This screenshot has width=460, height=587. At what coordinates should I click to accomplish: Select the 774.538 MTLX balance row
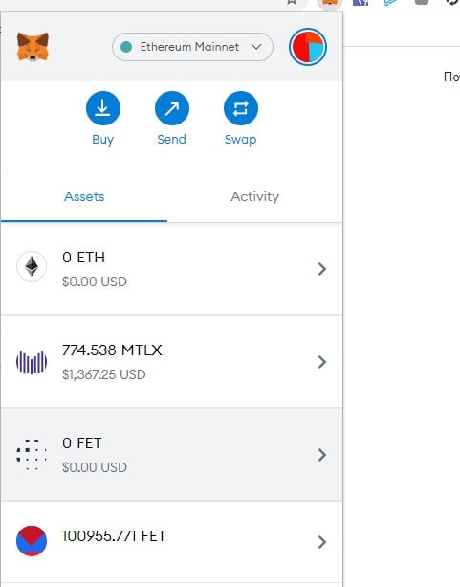click(171, 362)
